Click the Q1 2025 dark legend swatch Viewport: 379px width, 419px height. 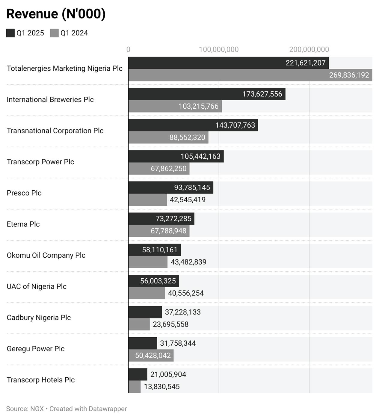tap(10, 33)
